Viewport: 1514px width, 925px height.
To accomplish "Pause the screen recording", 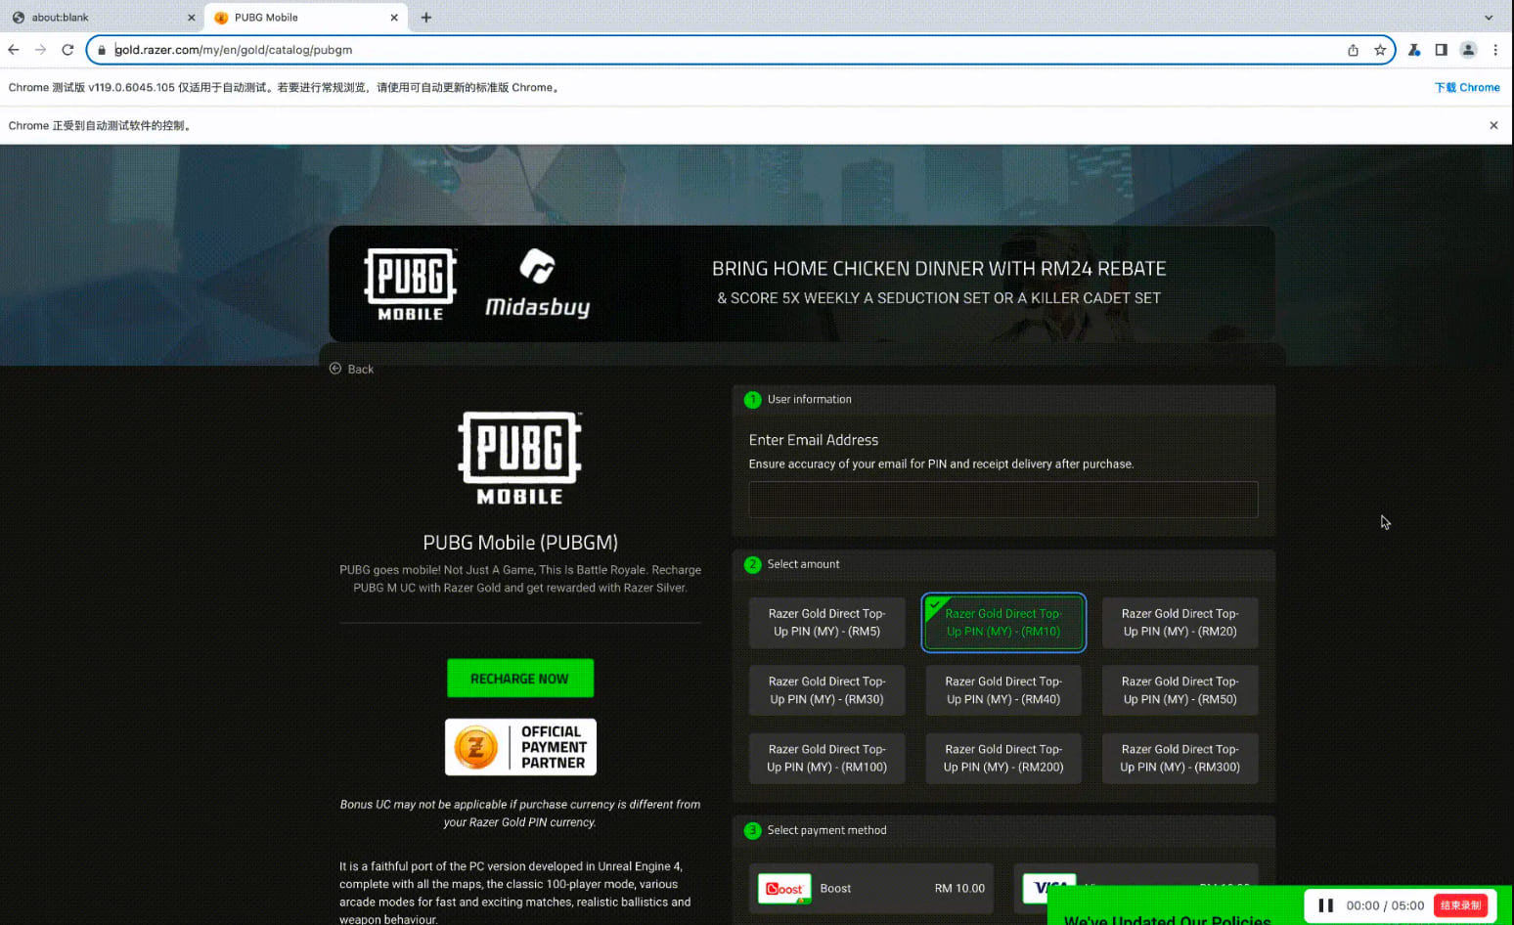I will [1326, 905].
